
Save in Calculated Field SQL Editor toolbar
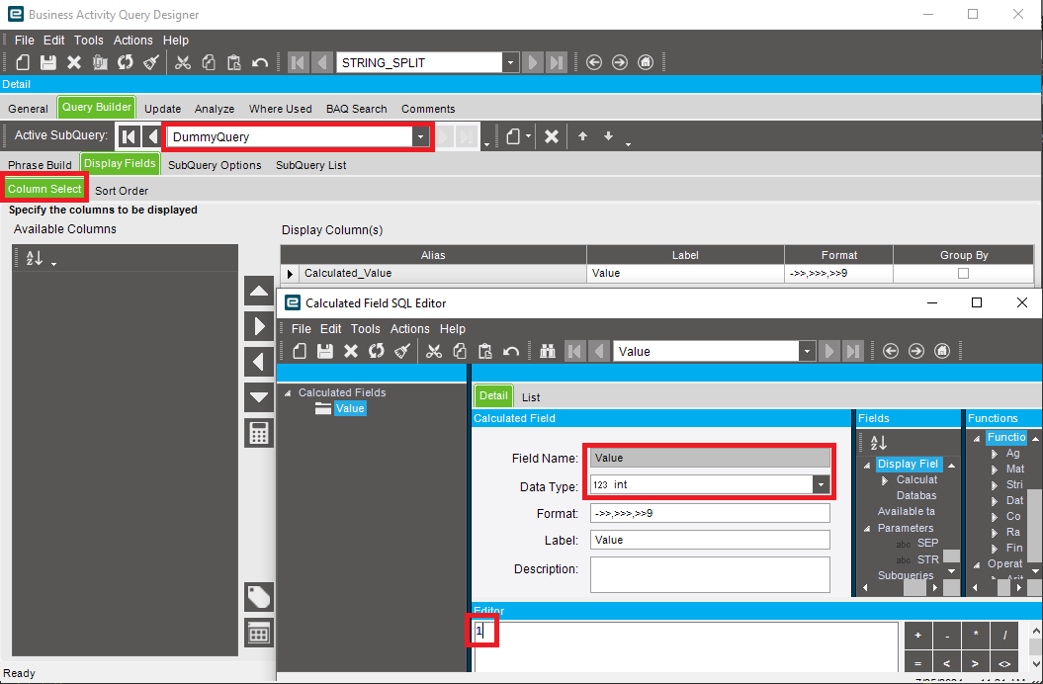coord(324,351)
